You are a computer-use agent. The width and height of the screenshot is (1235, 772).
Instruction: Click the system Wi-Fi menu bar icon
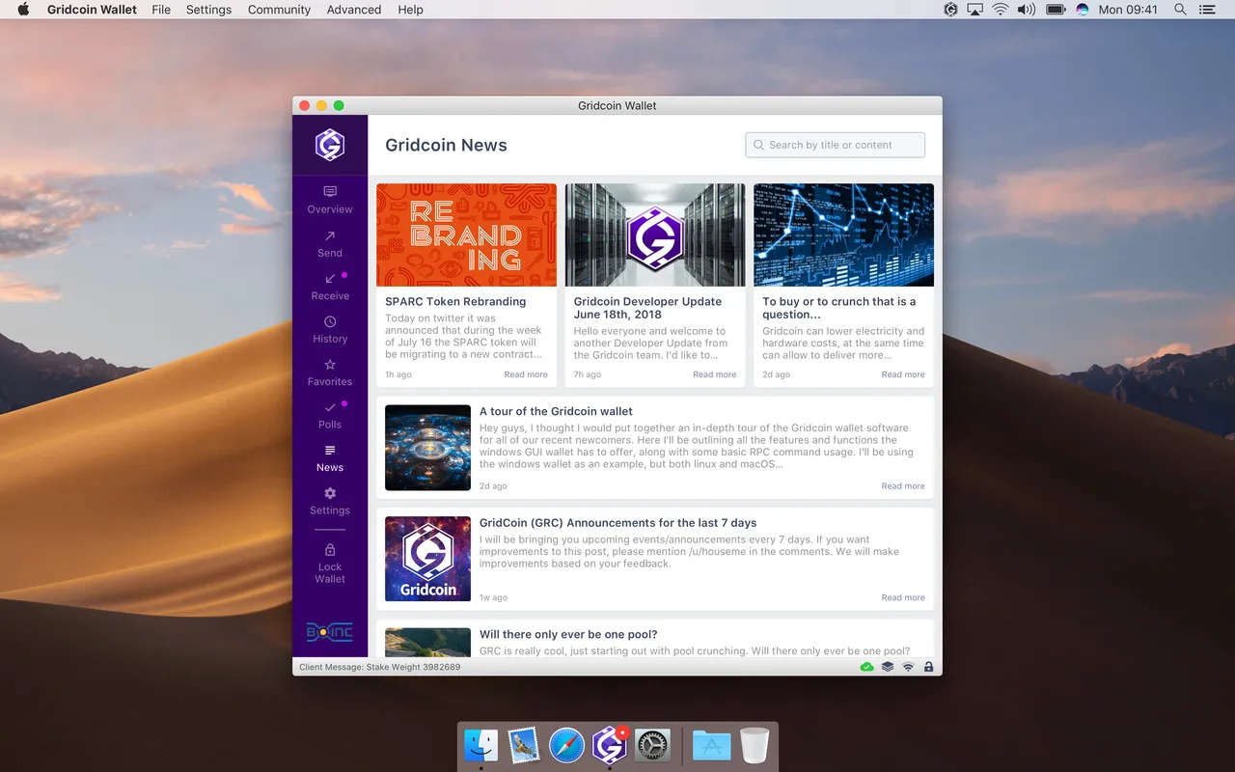tap(1001, 10)
